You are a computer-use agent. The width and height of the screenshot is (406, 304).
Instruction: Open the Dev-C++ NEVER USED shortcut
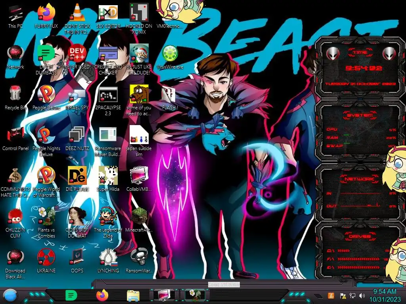coord(77,53)
